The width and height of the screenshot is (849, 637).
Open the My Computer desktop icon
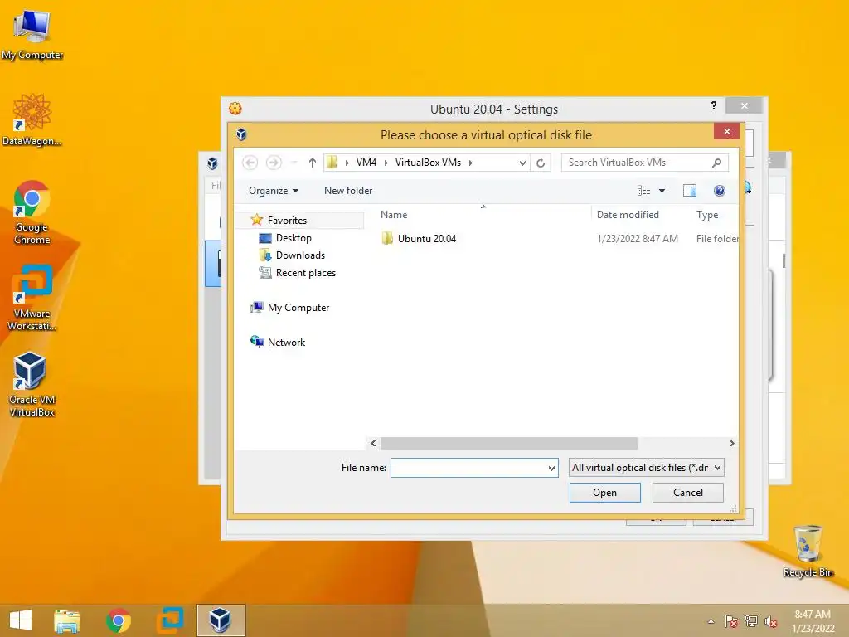pyautogui.click(x=32, y=35)
